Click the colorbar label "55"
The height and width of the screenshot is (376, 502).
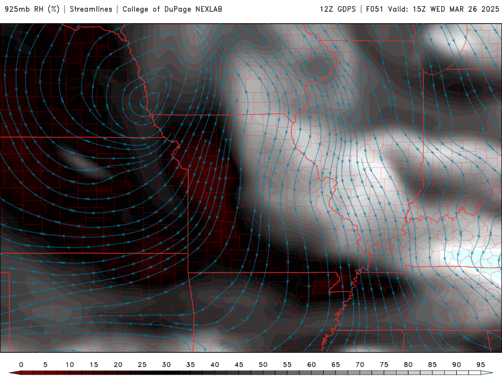[287, 365]
